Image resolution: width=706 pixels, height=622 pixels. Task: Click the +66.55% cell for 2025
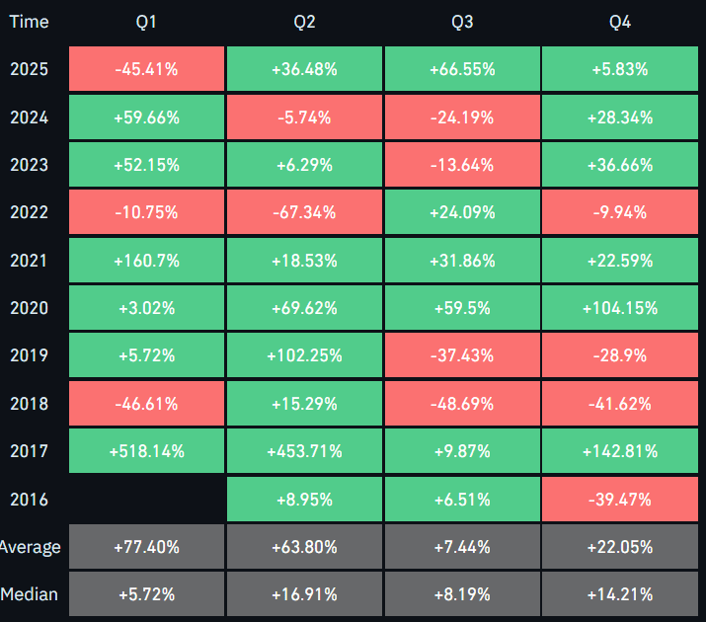pos(462,69)
